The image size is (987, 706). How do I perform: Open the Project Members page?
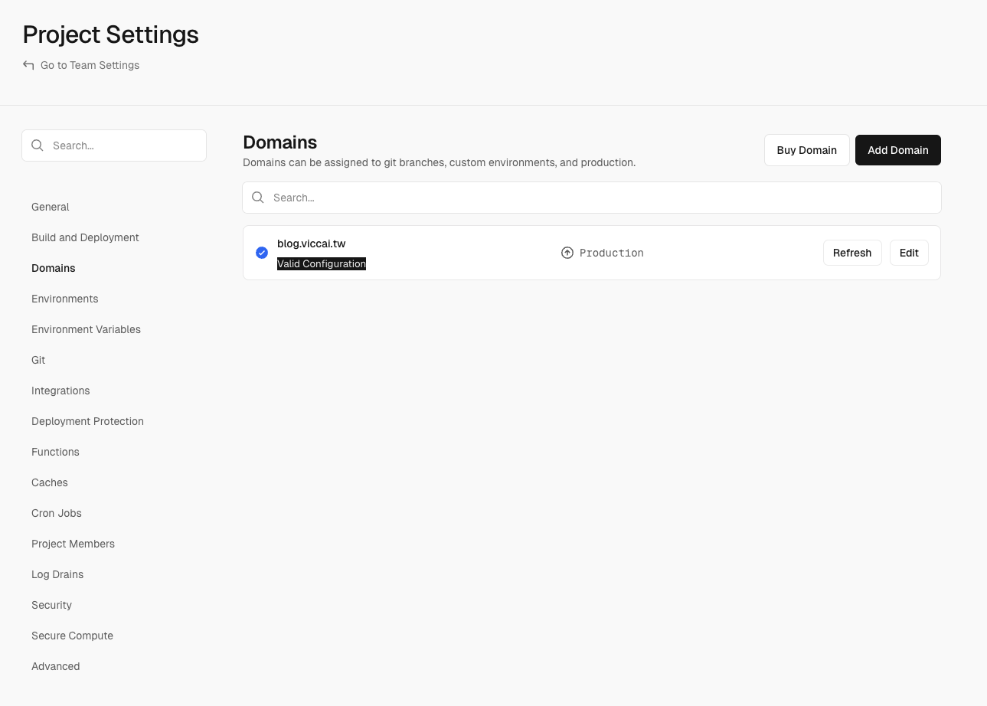coord(73,544)
